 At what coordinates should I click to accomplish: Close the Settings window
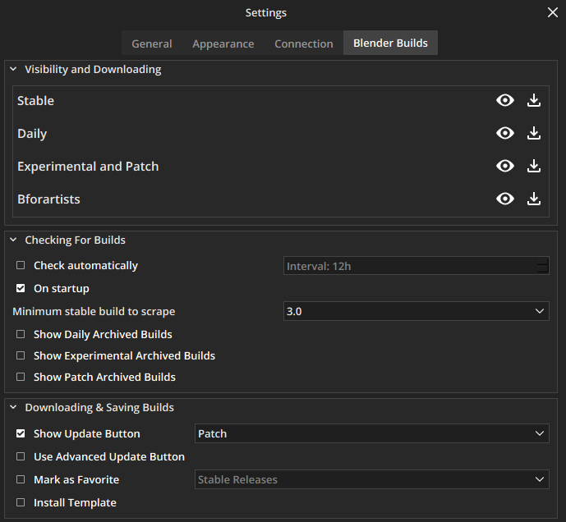(552, 12)
